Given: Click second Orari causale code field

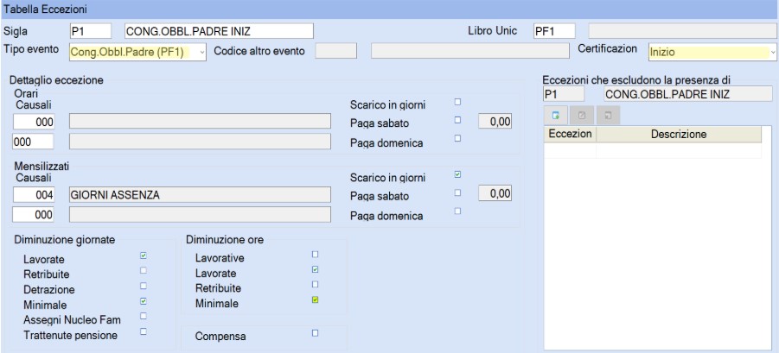Looking at the screenshot, I should click(x=33, y=142).
